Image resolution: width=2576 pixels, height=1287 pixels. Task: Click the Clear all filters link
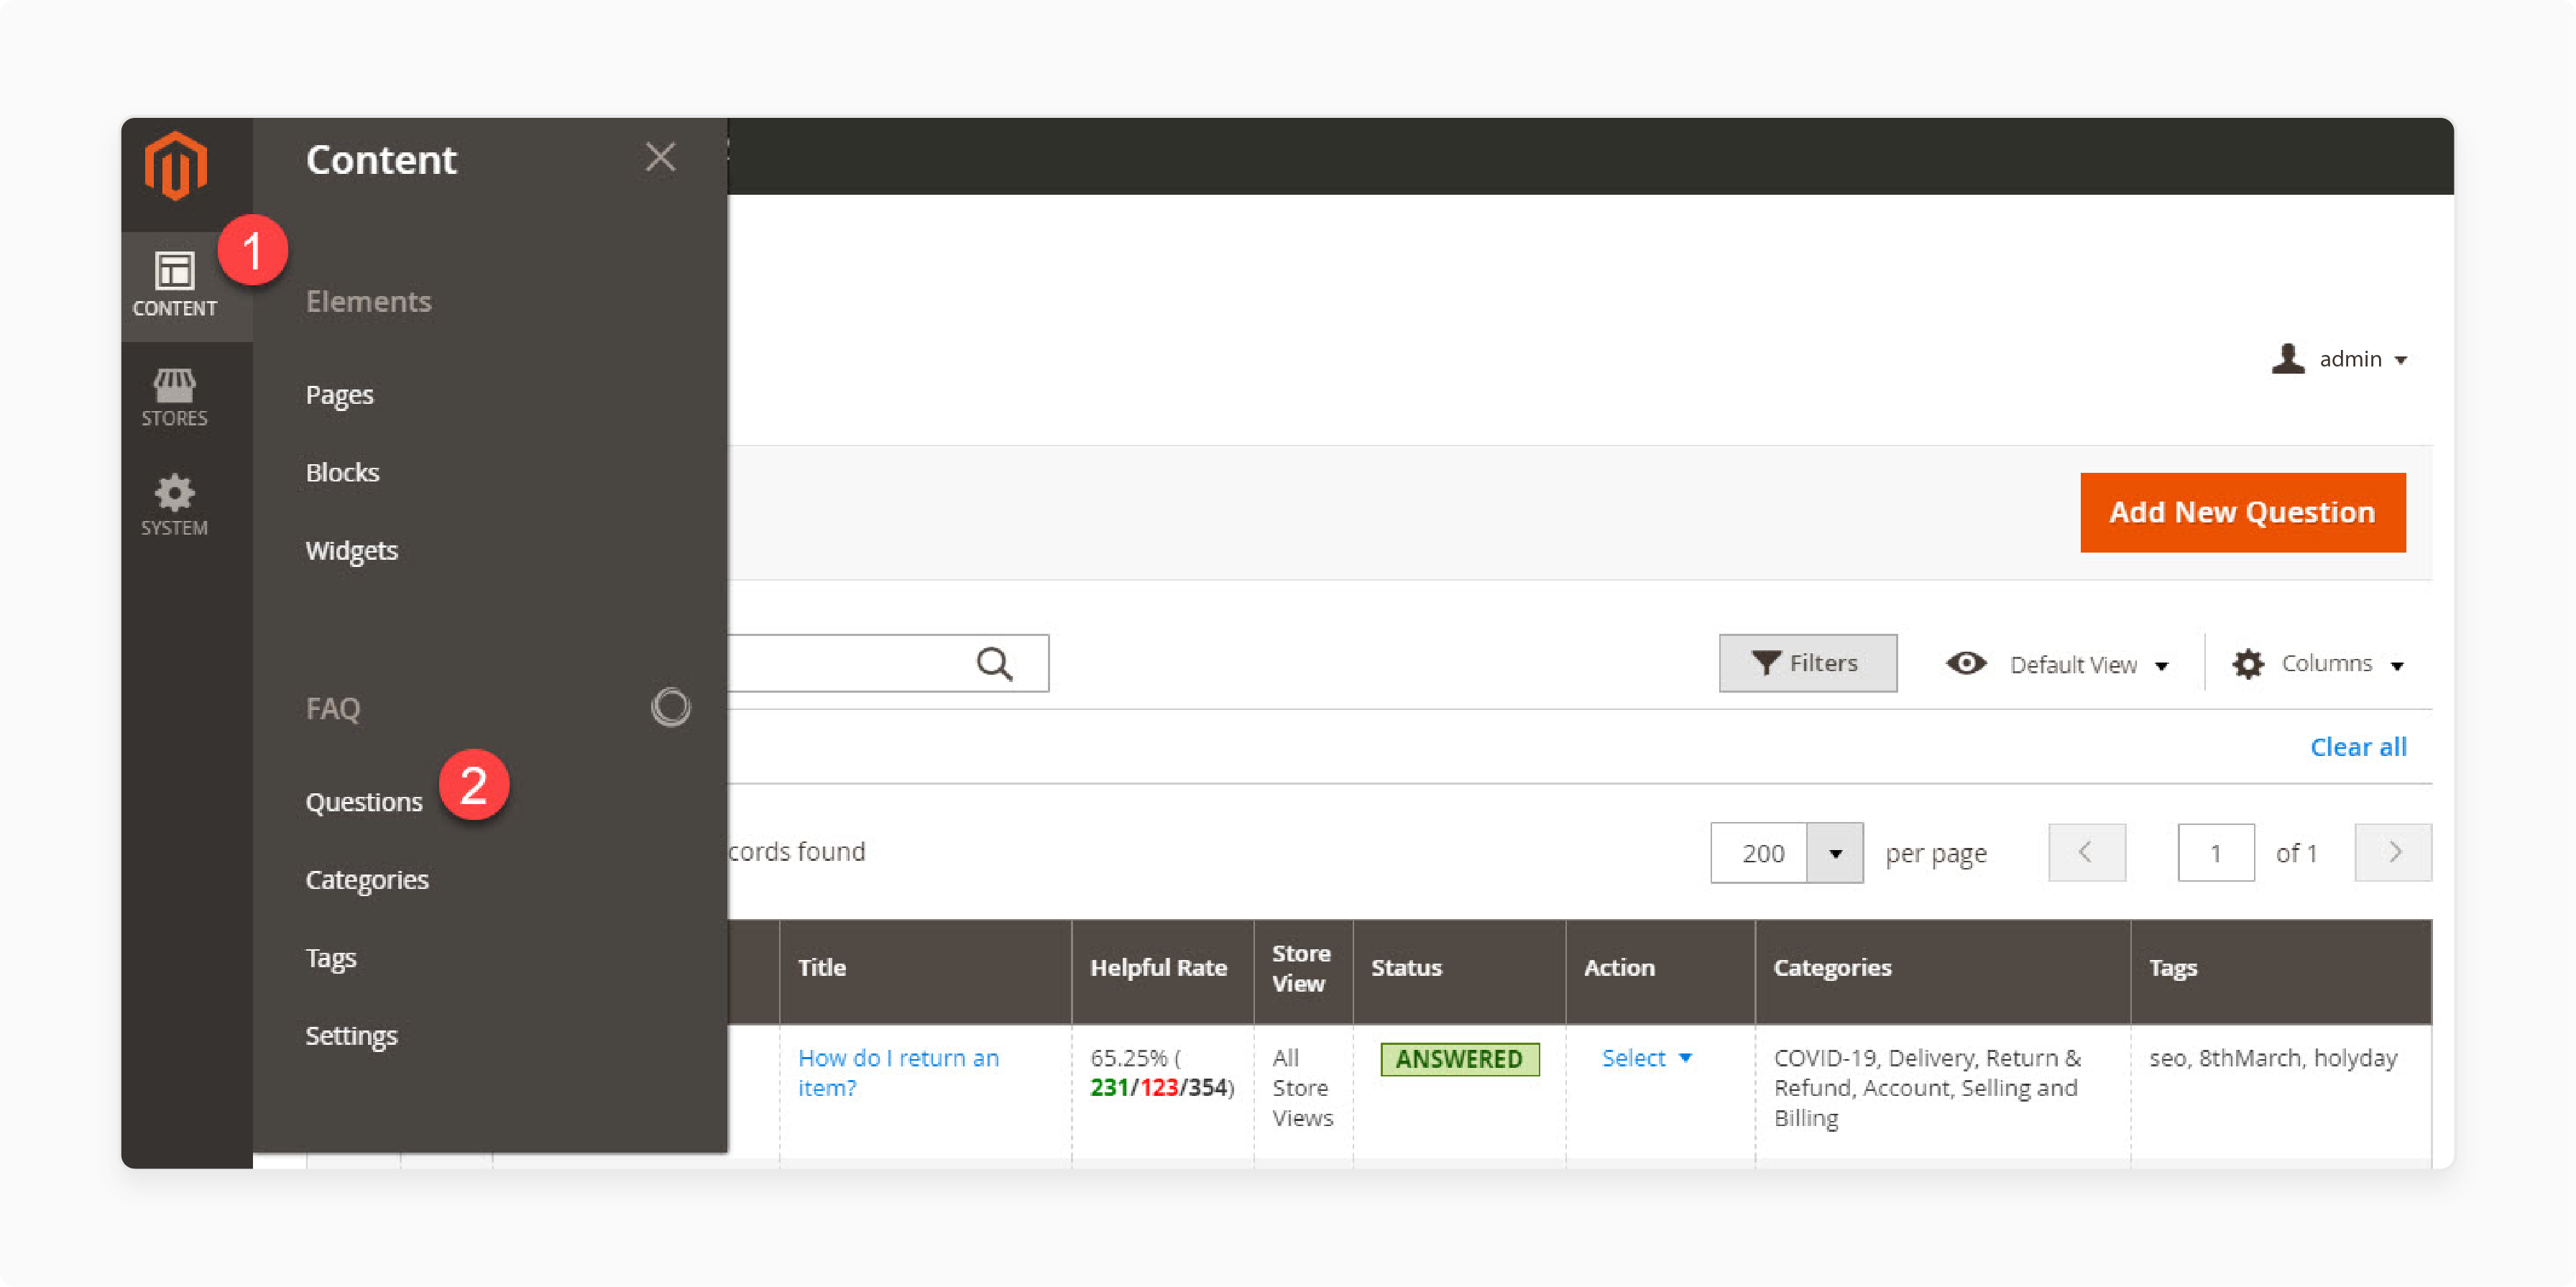(2357, 745)
